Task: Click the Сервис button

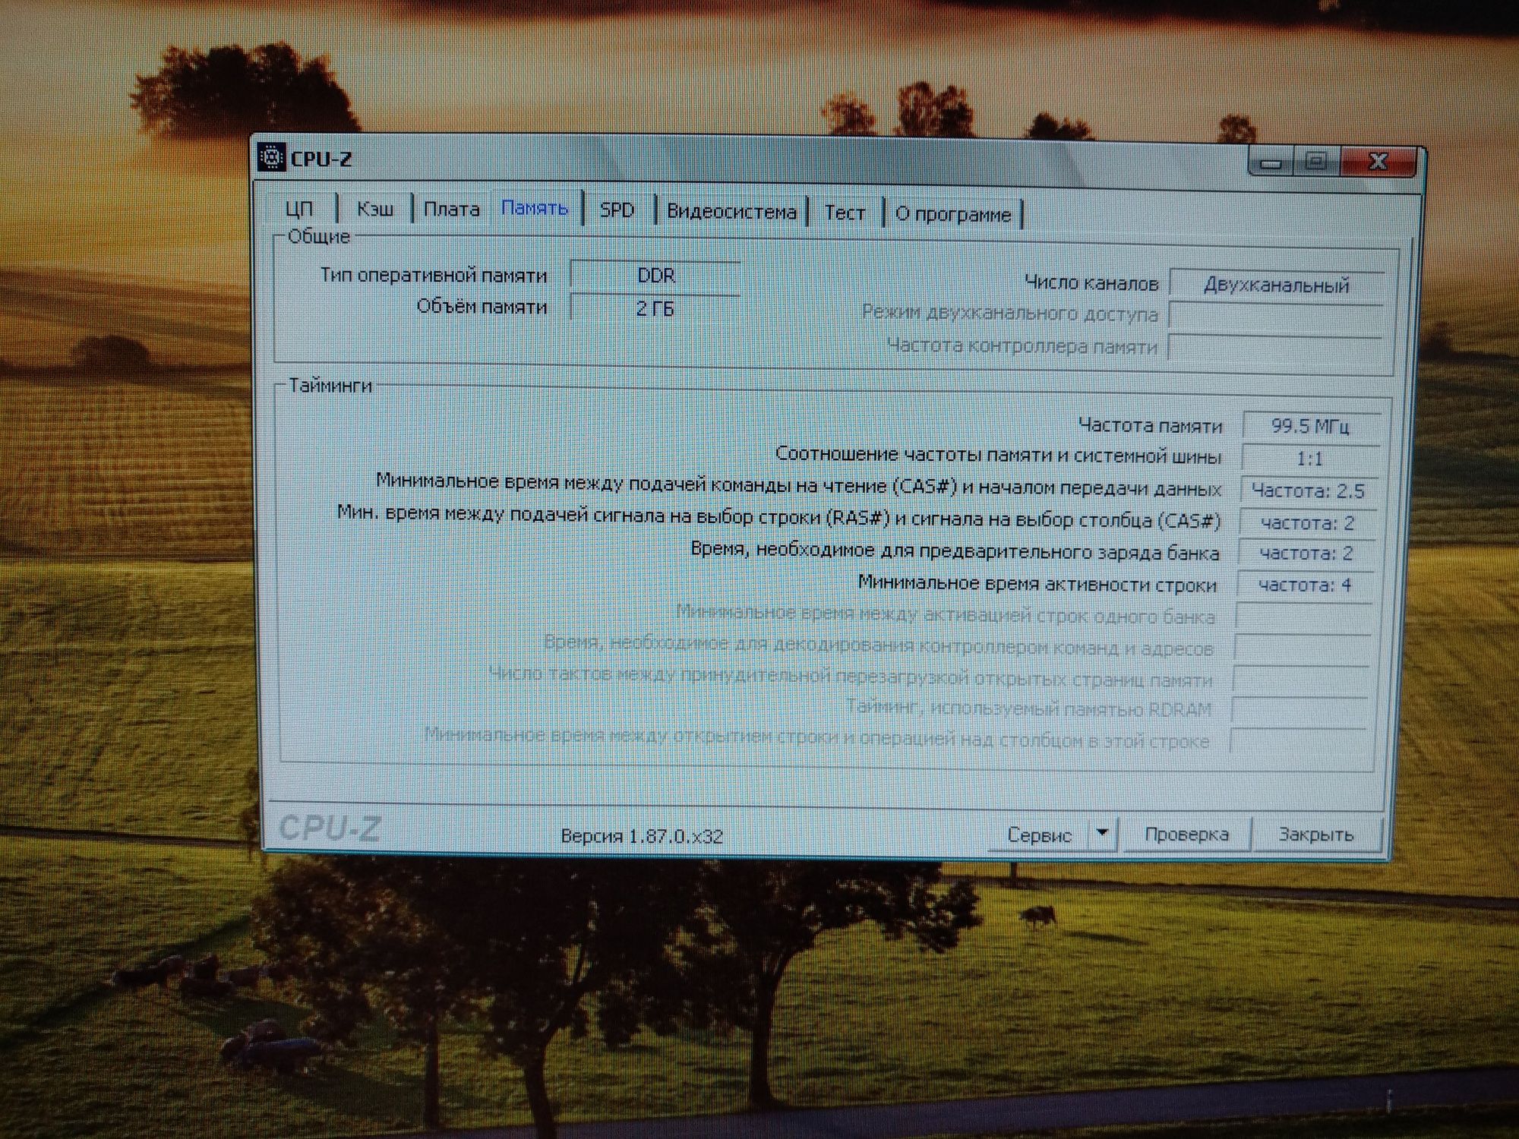Action: tap(1039, 835)
